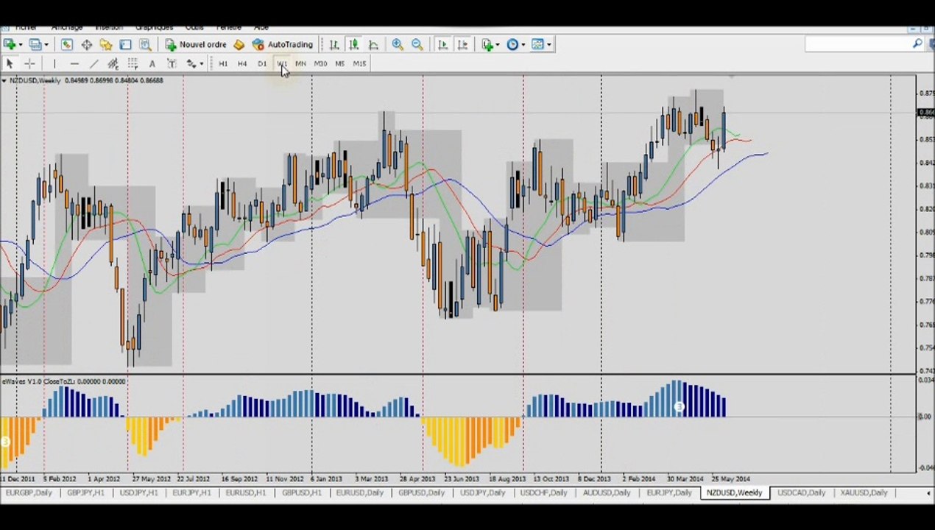Switch to H1 timeframe
Screen dimensions: 935x530
[223, 64]
